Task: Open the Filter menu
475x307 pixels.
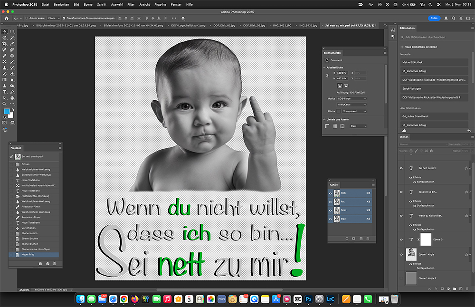Action: pos(131,4)
